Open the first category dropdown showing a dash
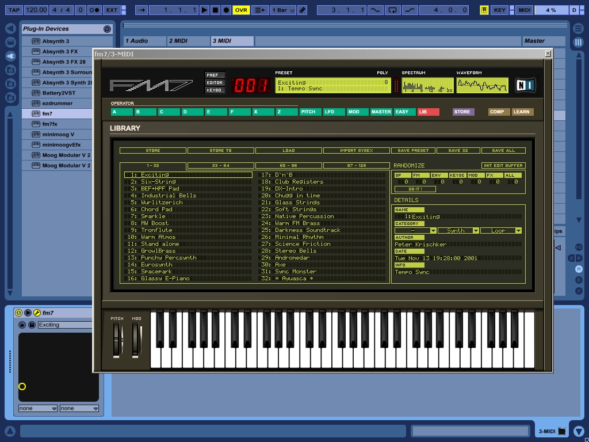 click(x=415, y=230)
